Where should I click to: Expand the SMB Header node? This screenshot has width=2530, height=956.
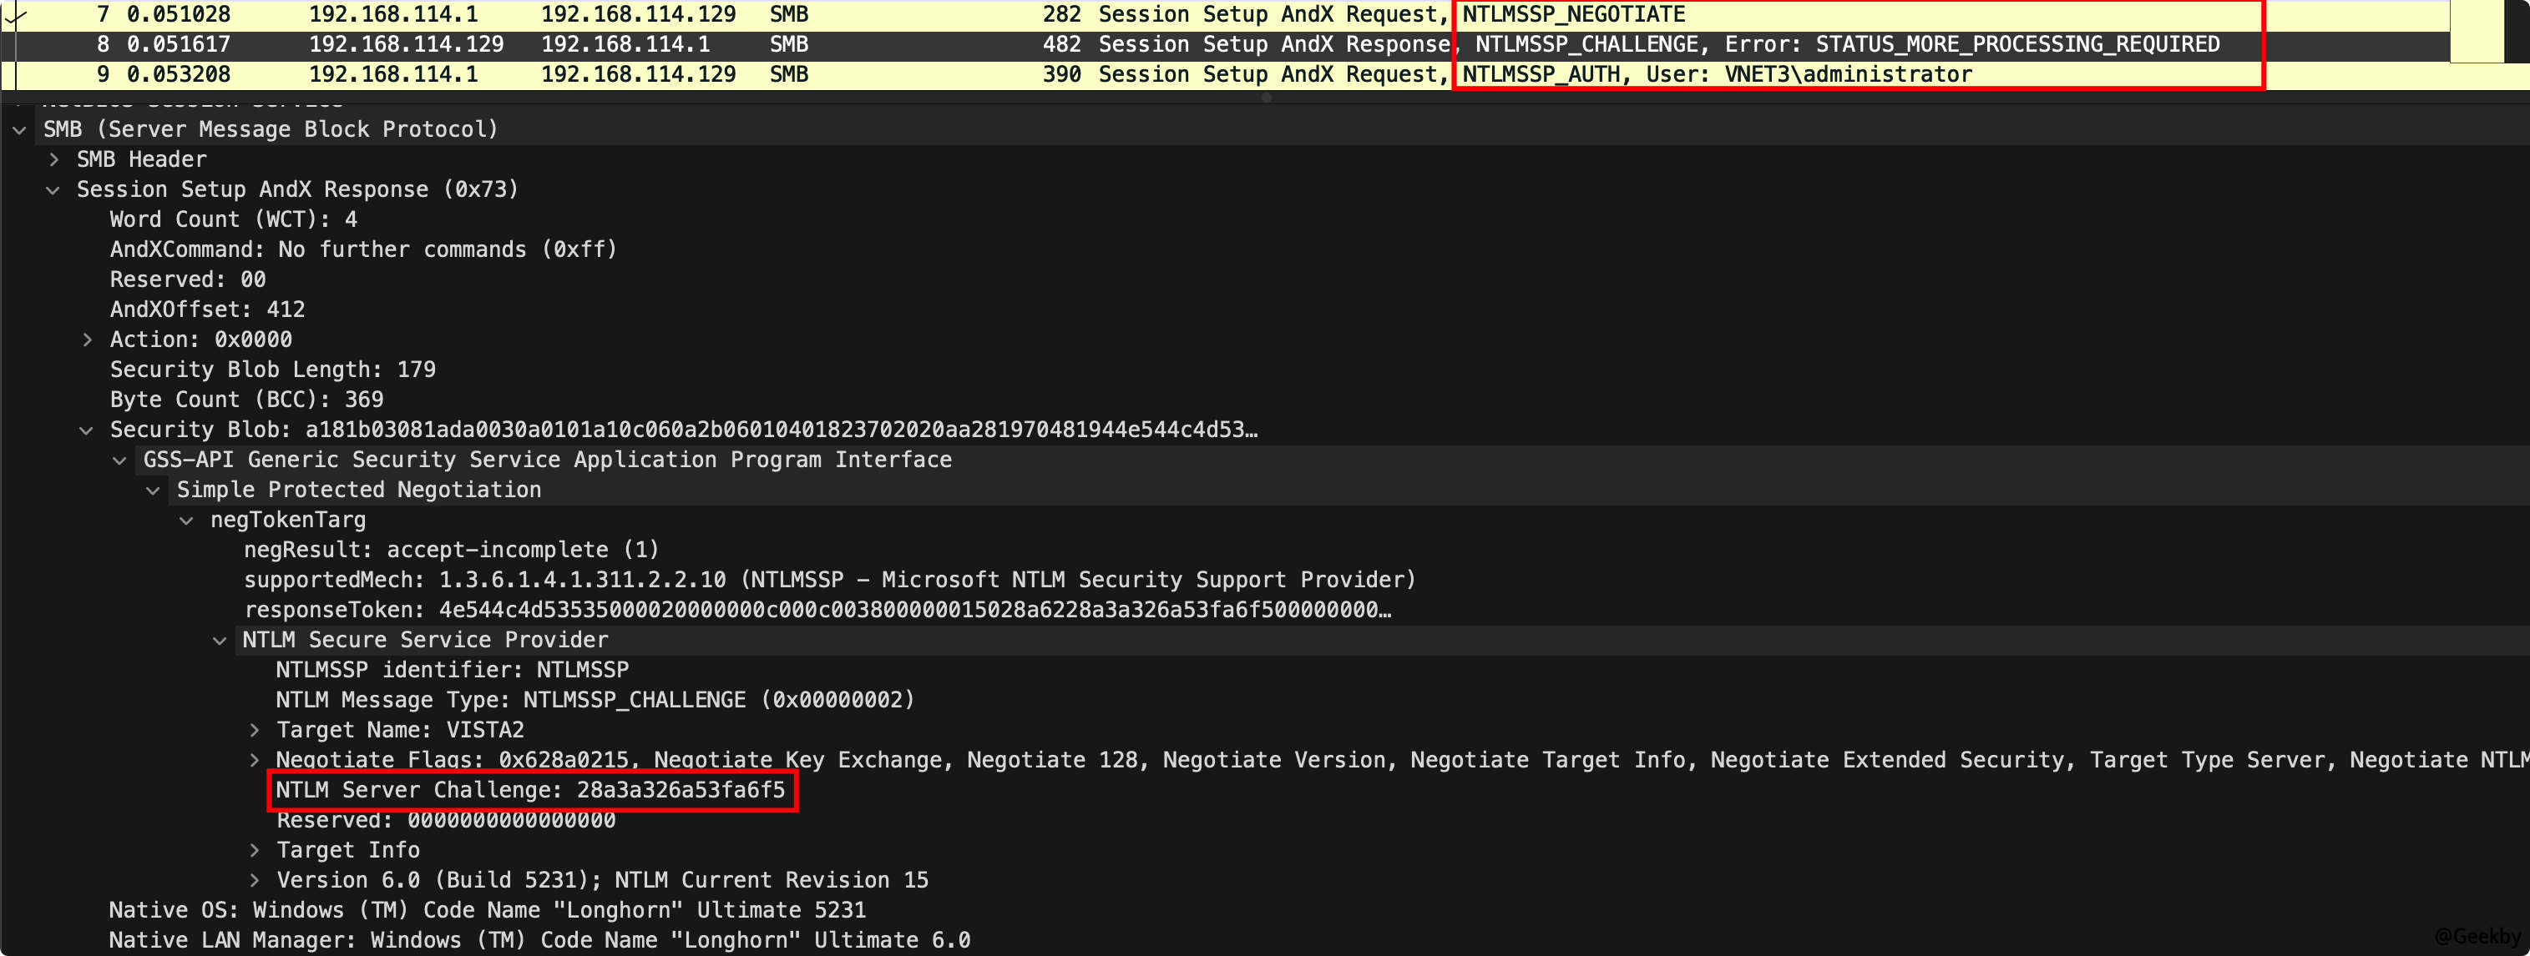pyautogui.click(x=54, y=160)
